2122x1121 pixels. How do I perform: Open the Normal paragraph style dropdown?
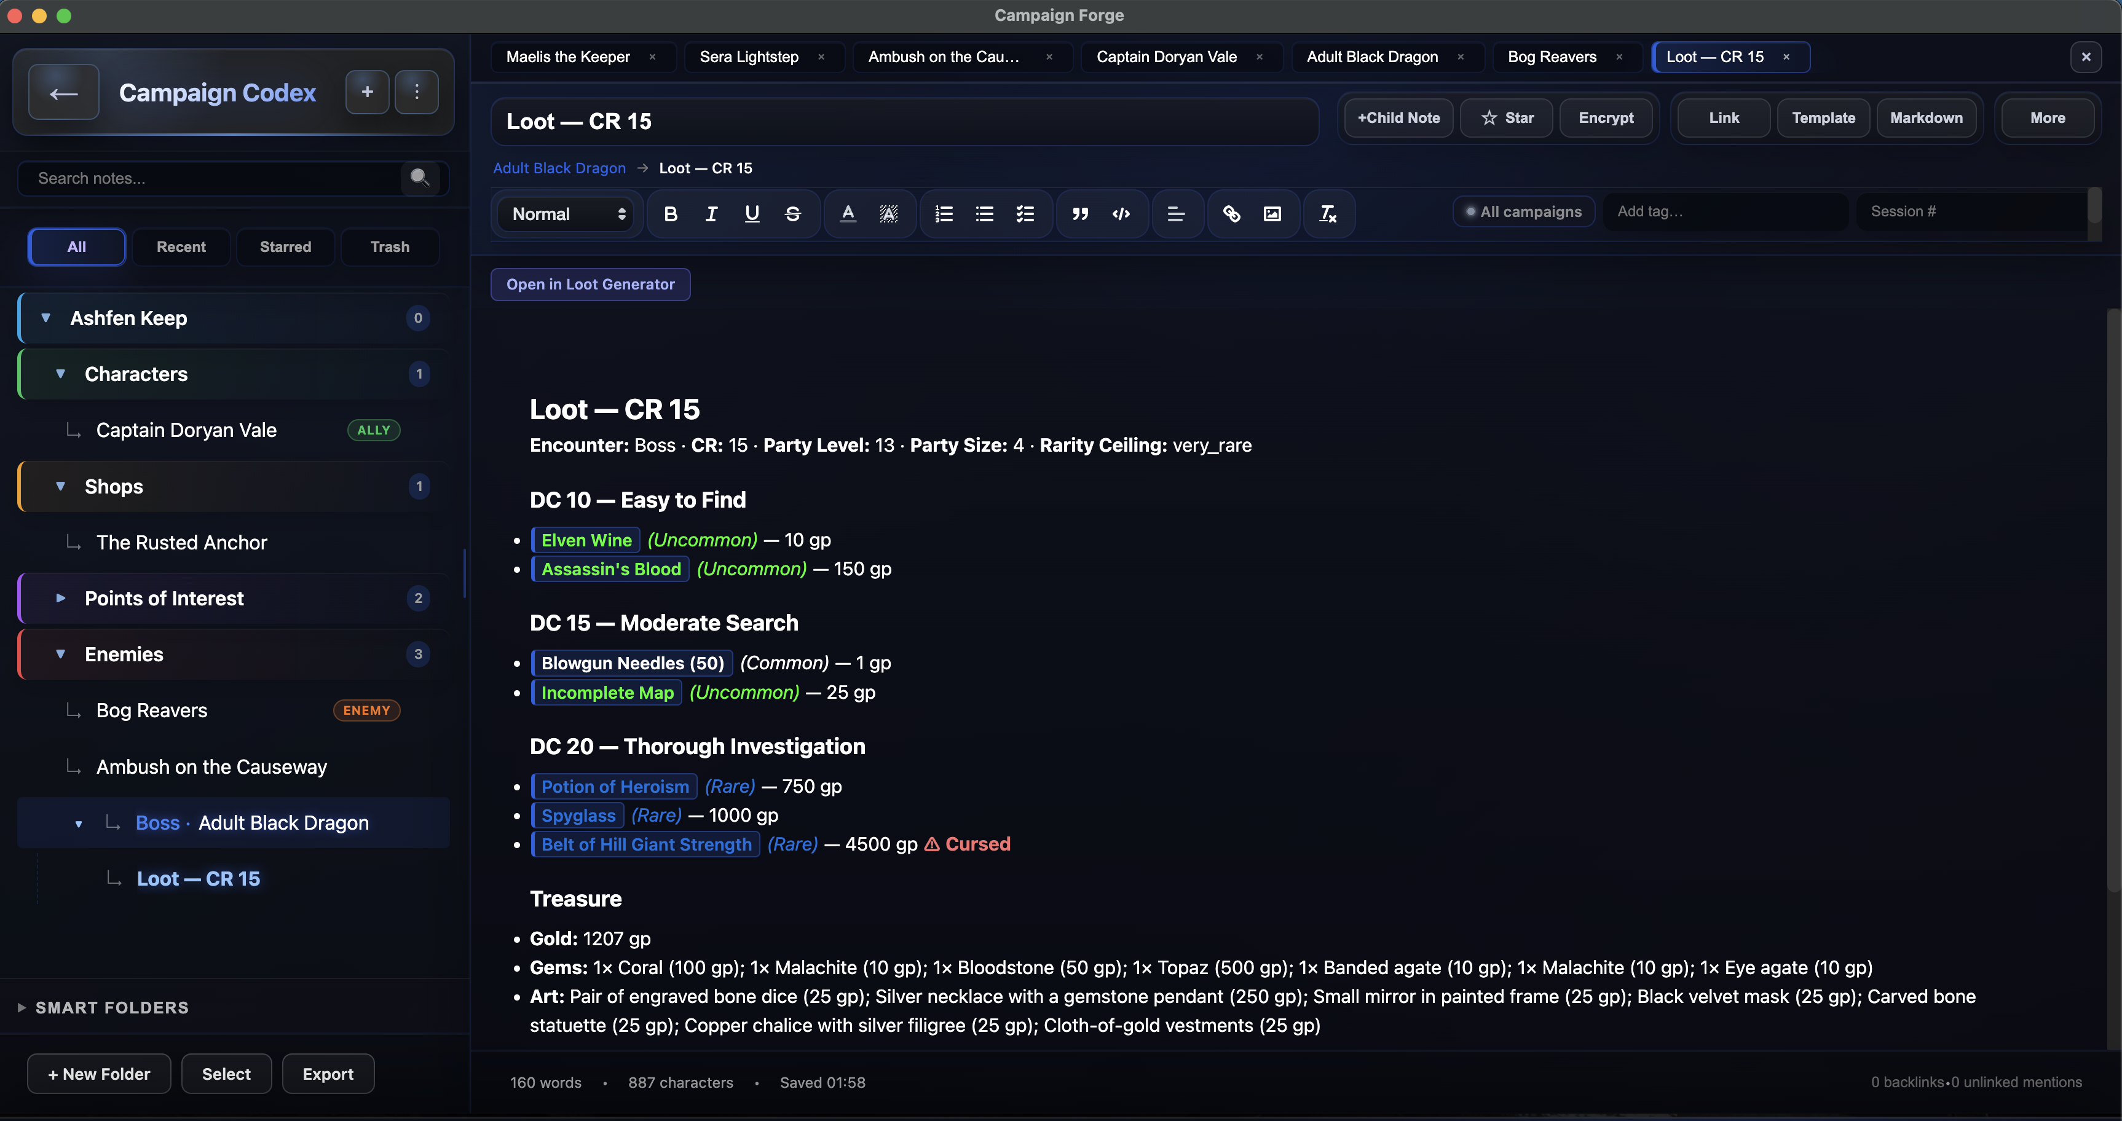[x=567, y=214]
